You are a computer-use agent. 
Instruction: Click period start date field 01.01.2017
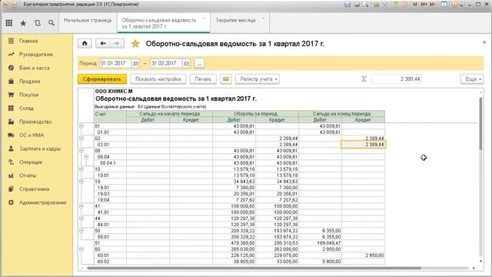(115, 63)
